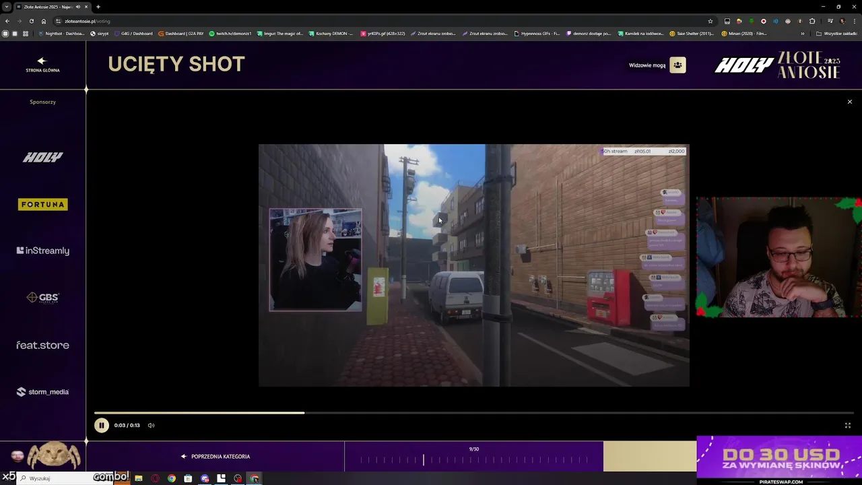The height and width of the screenshot is (485, 862).
Task: Open the inStreamly sponsor logo
Action: [x=43, y=251]
